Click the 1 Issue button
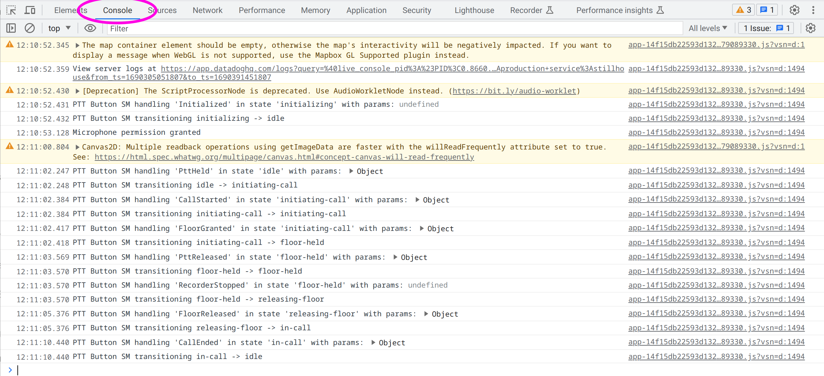This screenshot has width=824, height=376. (767, 28)
